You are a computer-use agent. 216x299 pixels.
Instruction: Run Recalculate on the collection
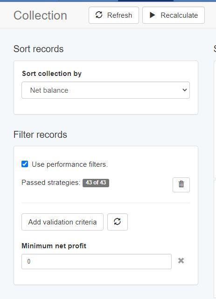174,15
